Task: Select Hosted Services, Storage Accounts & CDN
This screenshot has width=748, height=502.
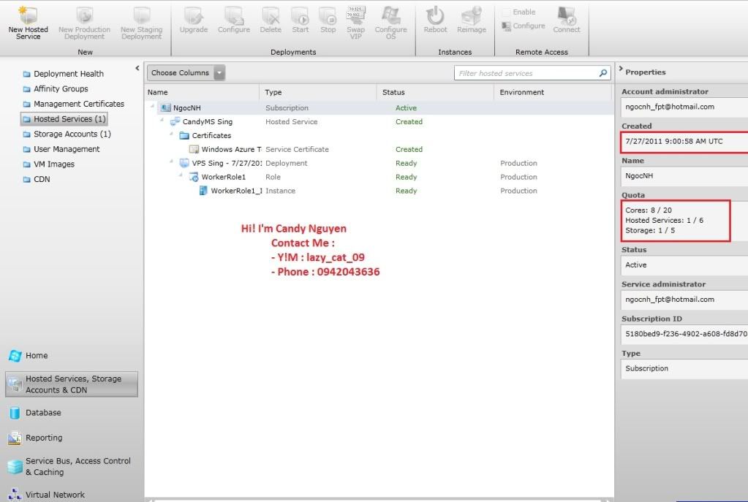Action: click(x=72, y=384)
